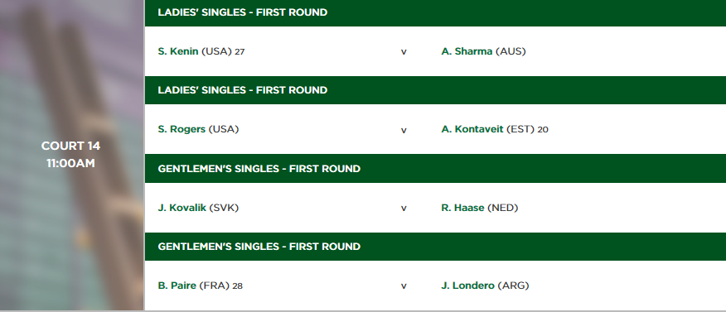This screenshot has width=726, height=312.
Task: Open S. Kenin player profile
Action: (x=178, y=51)
